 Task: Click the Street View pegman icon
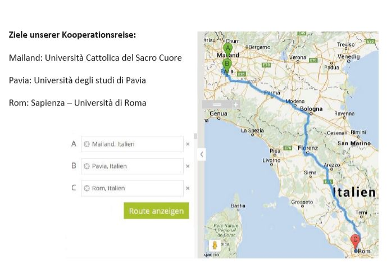point(213,246)
